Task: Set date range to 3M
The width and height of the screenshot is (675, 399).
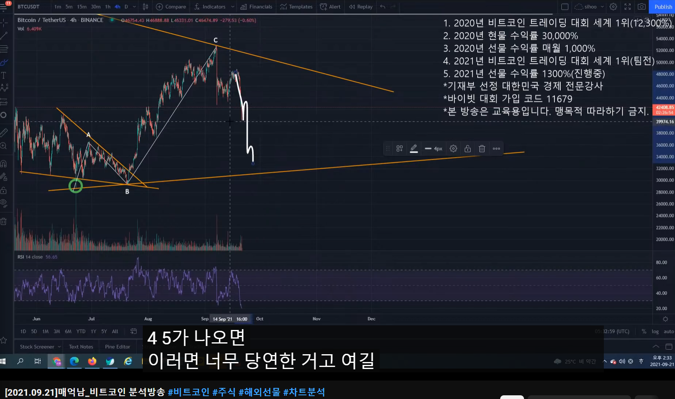Action: tap(57, 331)
